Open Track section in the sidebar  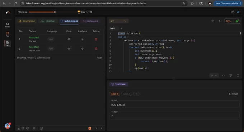point(7,44)
